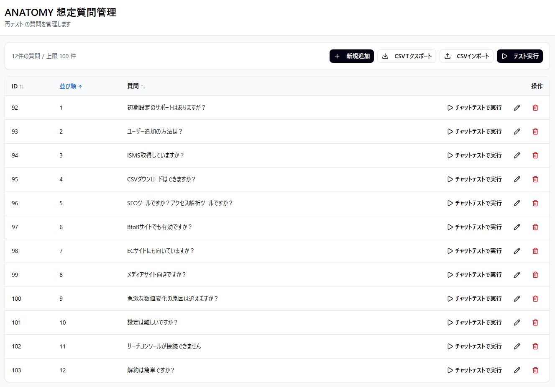Select question text SEOツールですか？アクセス解析ツールですか？
The image size is (555, 387).
(x=180, y=203)
